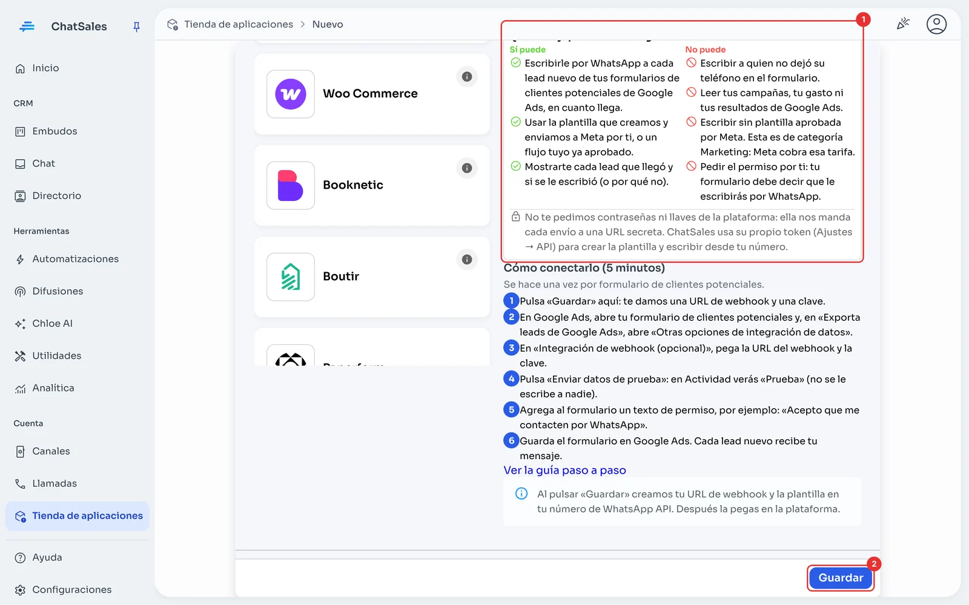Click the Configuraciones gear icon
Image resolution: width=969 pixels, height=605 pixels.
click(20, 590)
